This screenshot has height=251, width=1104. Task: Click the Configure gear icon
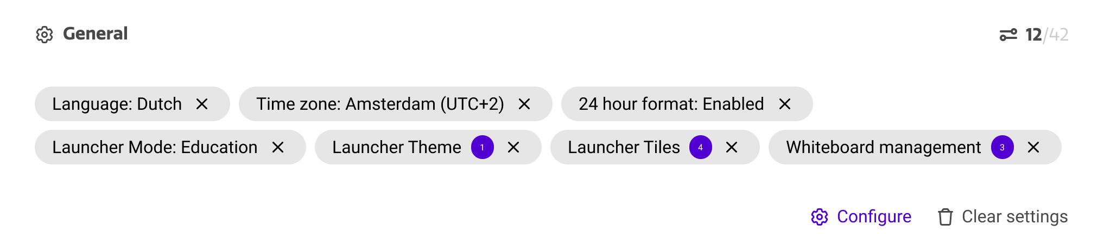(820, 217)
